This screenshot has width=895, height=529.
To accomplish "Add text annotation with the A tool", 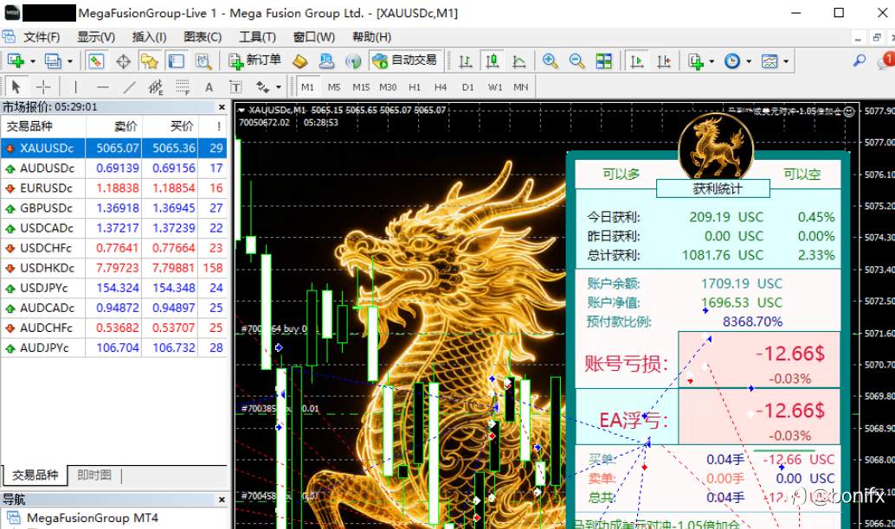I will click(208, 86).
